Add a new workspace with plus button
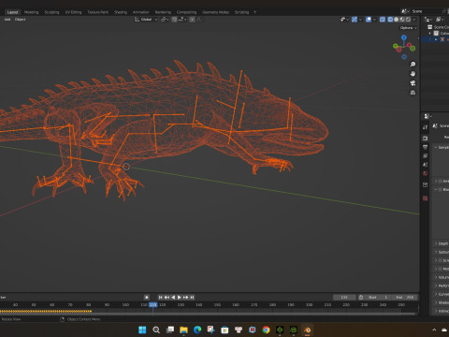The width and height of the screenshot is (449, 337). (255, 12)
